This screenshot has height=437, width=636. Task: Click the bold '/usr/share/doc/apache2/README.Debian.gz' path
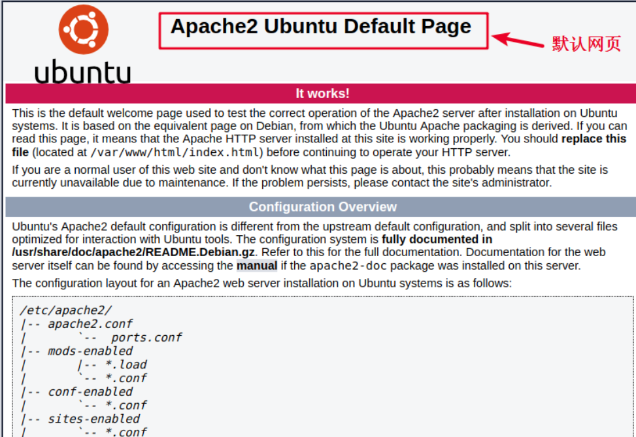(x=133, y=252)
